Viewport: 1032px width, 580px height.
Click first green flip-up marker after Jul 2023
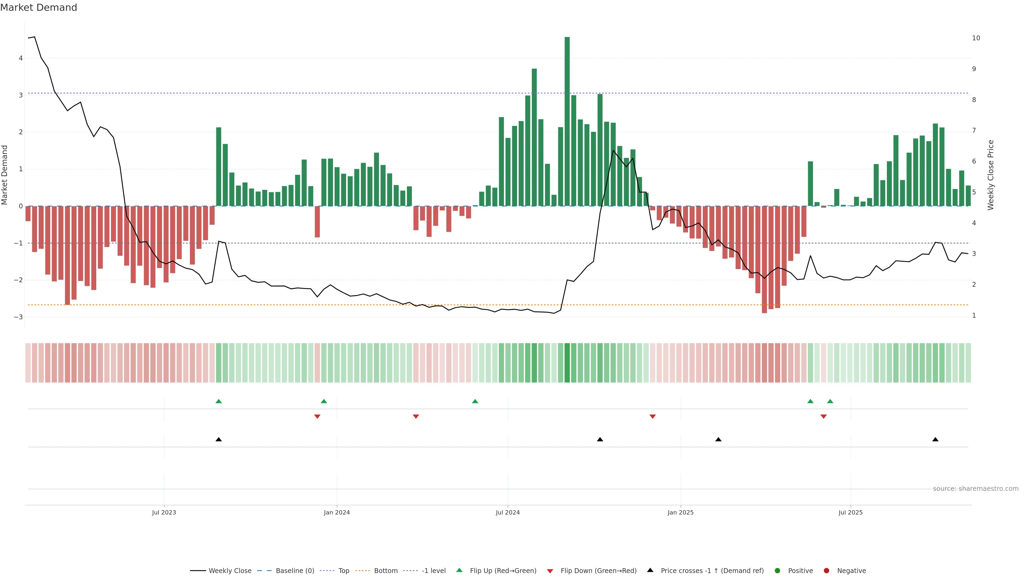[219, 401]
